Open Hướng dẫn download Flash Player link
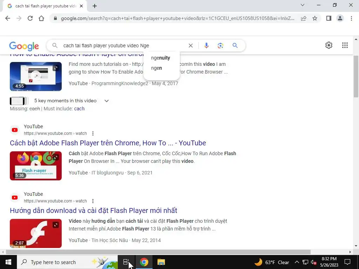Viewport: 359px width, 269px height. (93, 211)
